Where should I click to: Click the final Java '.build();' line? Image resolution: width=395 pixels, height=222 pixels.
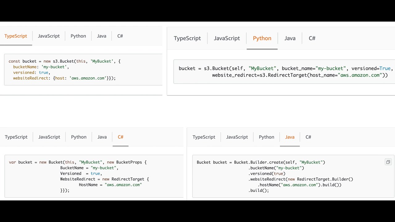click(259, 191)
